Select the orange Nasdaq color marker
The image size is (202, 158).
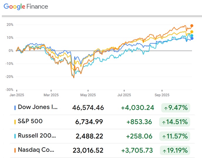(15, 151)
